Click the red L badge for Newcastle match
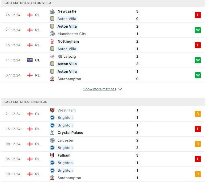The image size is (208, 183). tap(198, 15)
